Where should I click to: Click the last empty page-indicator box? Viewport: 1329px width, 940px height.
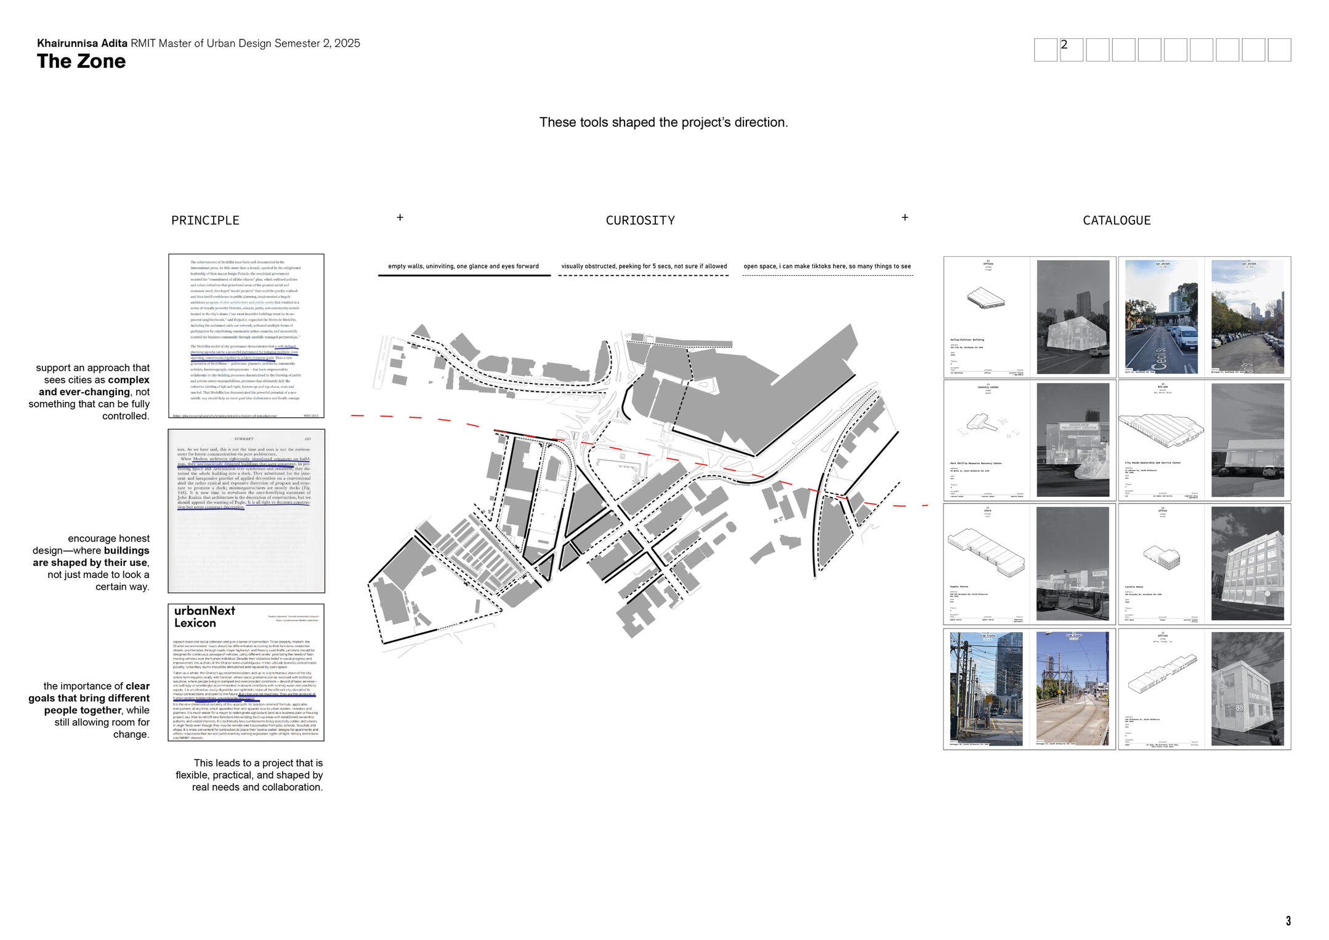1279,49
